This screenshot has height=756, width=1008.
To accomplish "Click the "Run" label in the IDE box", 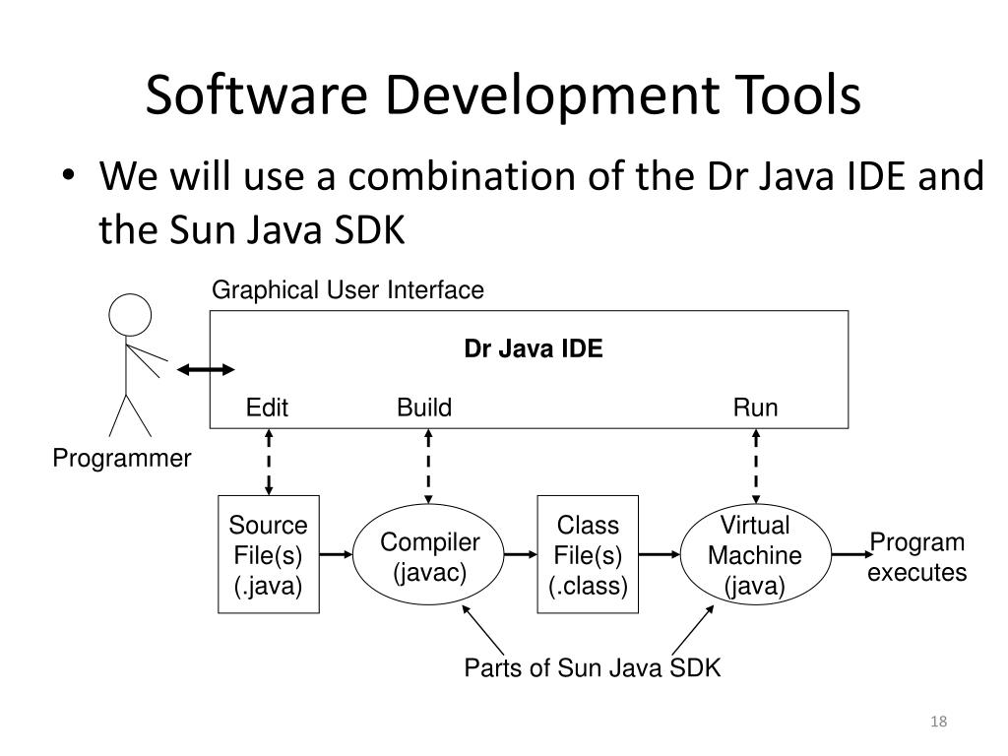I will coord(755,408).
